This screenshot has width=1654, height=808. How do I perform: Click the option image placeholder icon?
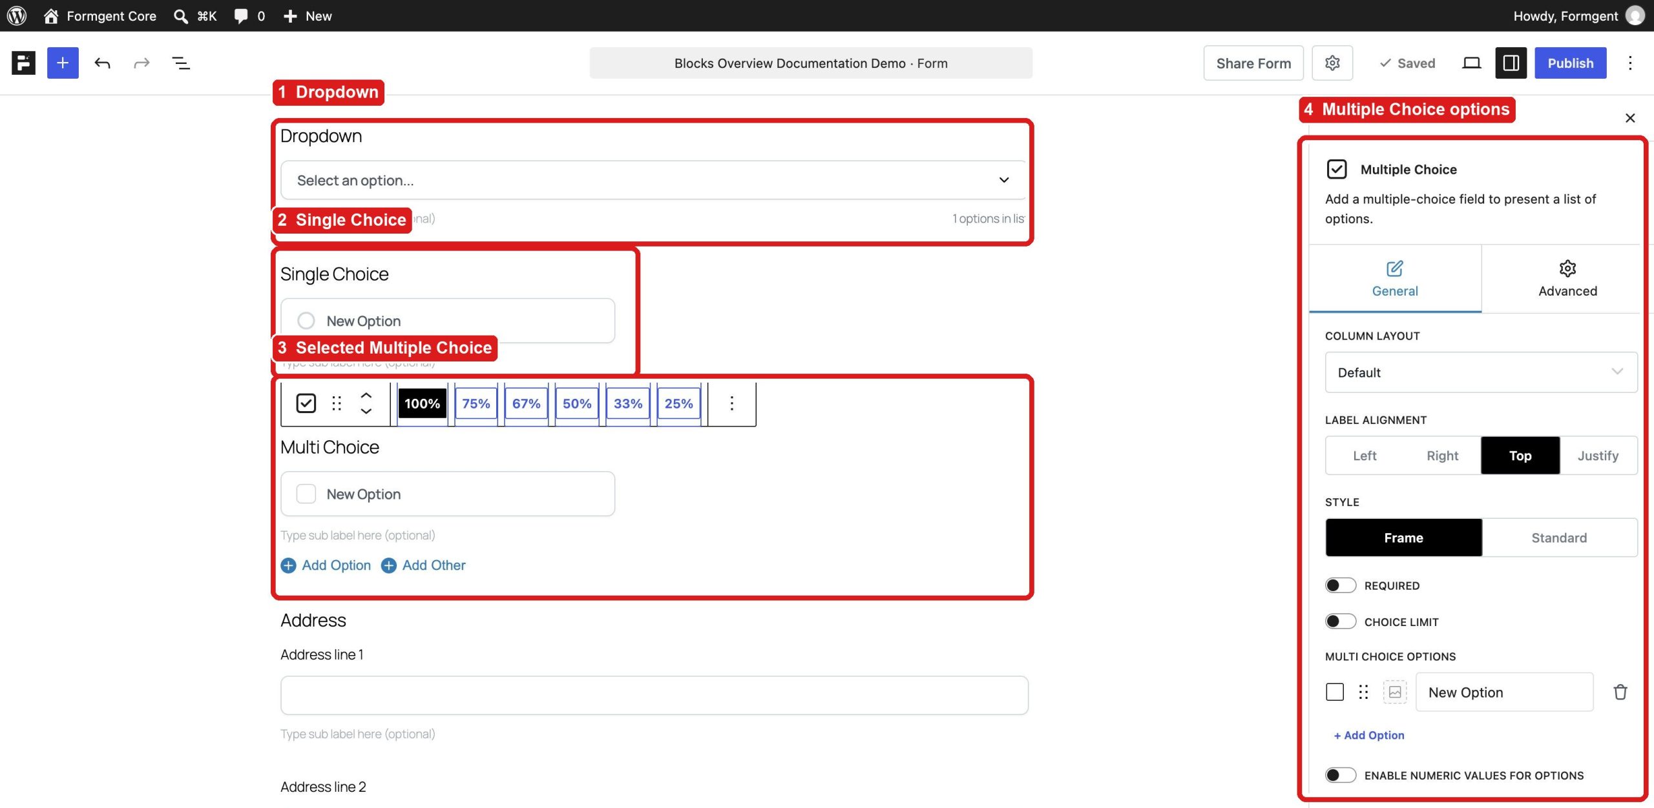1395,692
